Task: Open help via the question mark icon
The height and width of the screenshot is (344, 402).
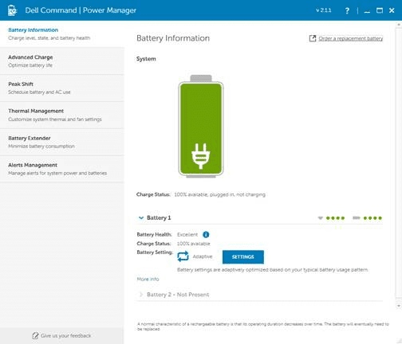Action: tap(347, 10)
